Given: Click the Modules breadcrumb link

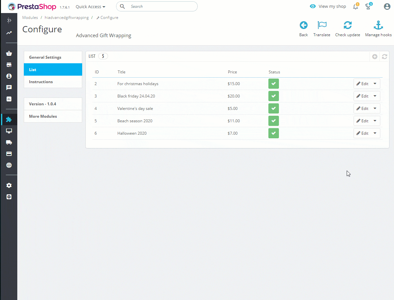Looking at the screenshot, I should [x=30, y=18].
